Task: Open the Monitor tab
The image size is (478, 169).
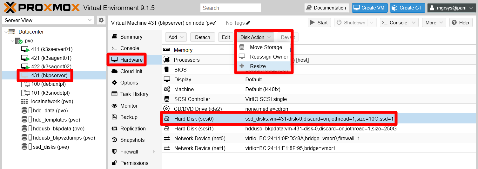Action: coord(135,106)
